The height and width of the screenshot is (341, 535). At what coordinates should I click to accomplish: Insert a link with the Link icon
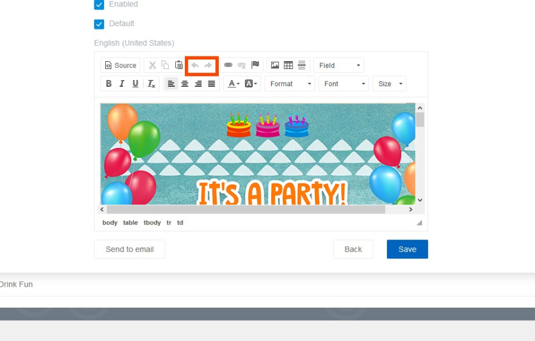point(228,65)
